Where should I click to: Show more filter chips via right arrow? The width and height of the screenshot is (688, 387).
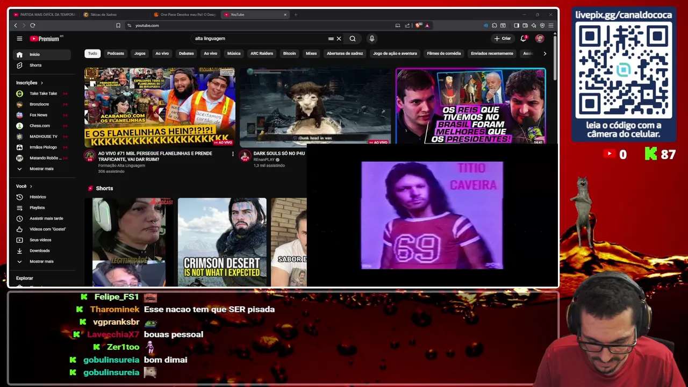click(544, 53)
